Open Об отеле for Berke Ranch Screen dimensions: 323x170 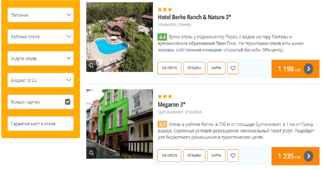click(169, 68)
